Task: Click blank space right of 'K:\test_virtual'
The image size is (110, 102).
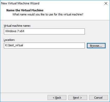Action: 54,46
